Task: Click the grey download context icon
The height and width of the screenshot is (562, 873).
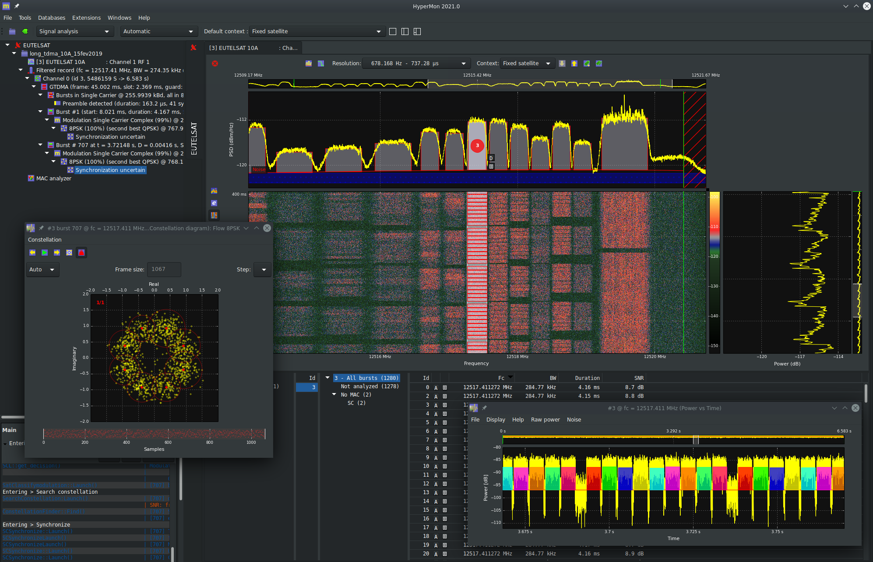Action: (562, 63)
